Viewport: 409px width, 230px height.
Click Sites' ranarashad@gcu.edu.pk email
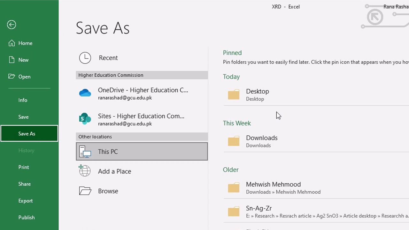pyautogui.click(x=125, y=124)
